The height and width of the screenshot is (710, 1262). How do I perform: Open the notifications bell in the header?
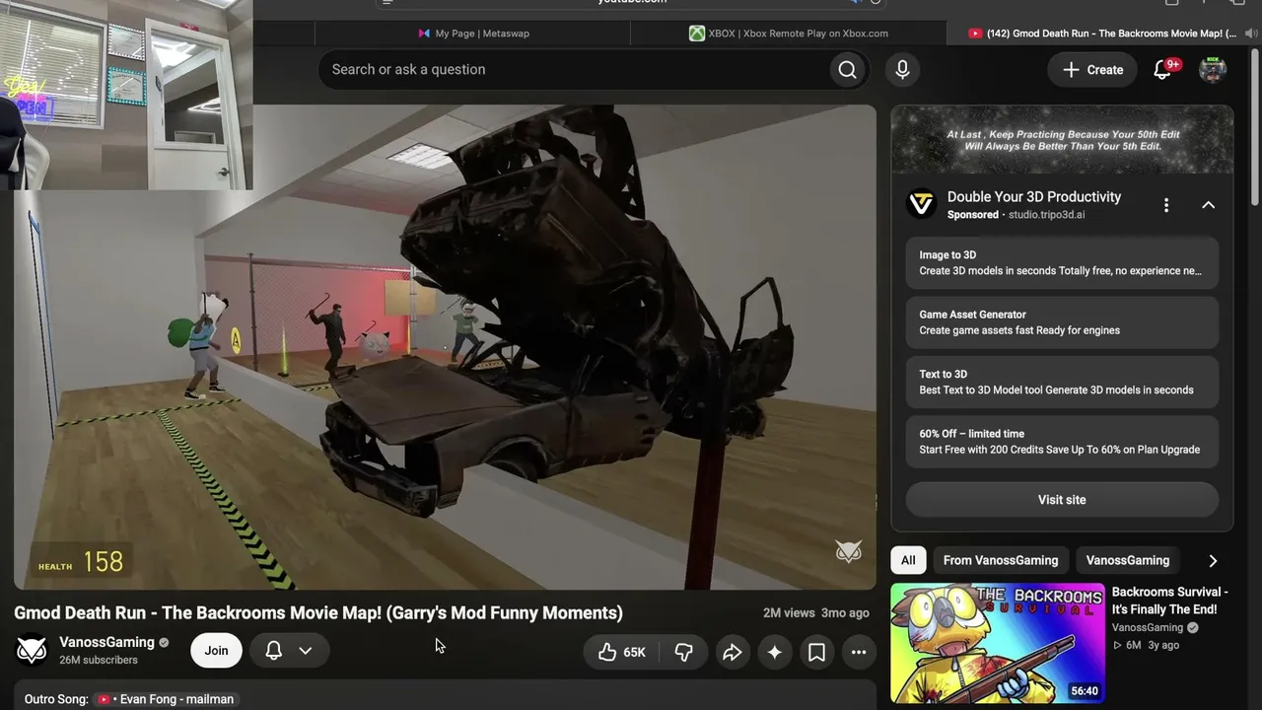[1163, 70]
